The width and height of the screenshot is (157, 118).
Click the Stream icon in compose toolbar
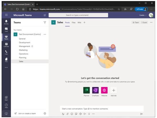[x=85, y=114]
